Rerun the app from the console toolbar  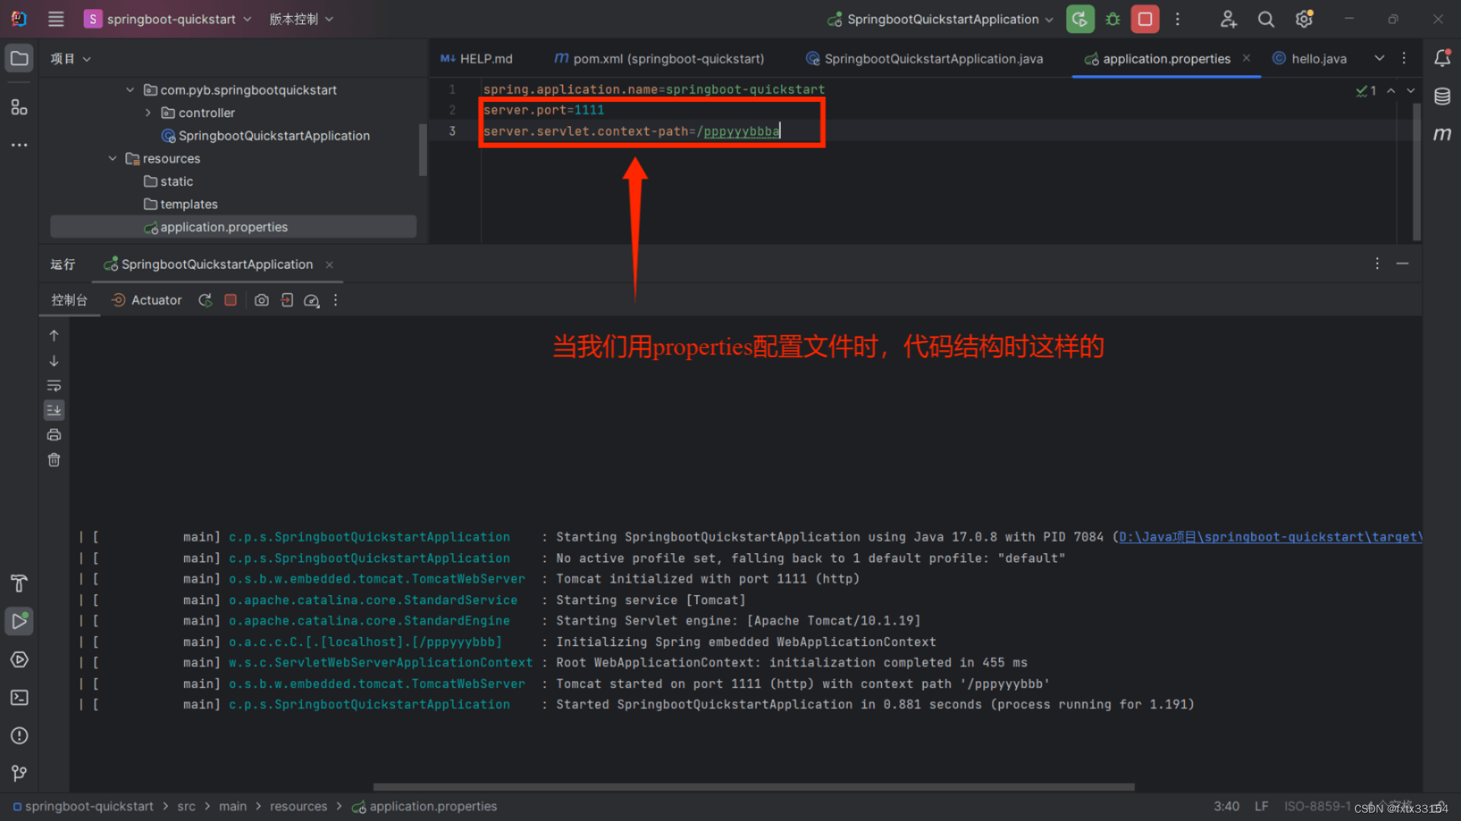point(205,300)
